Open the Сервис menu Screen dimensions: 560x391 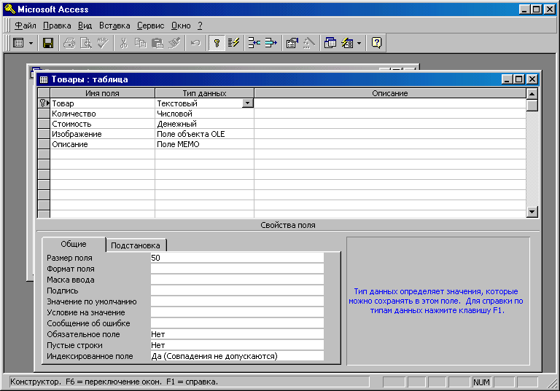[x=151, y=25]
